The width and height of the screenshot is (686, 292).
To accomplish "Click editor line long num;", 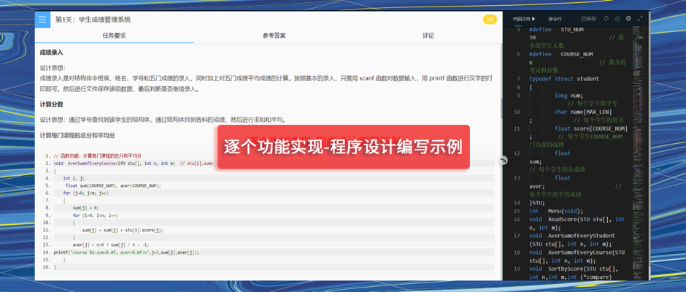I will pos(569,96).
